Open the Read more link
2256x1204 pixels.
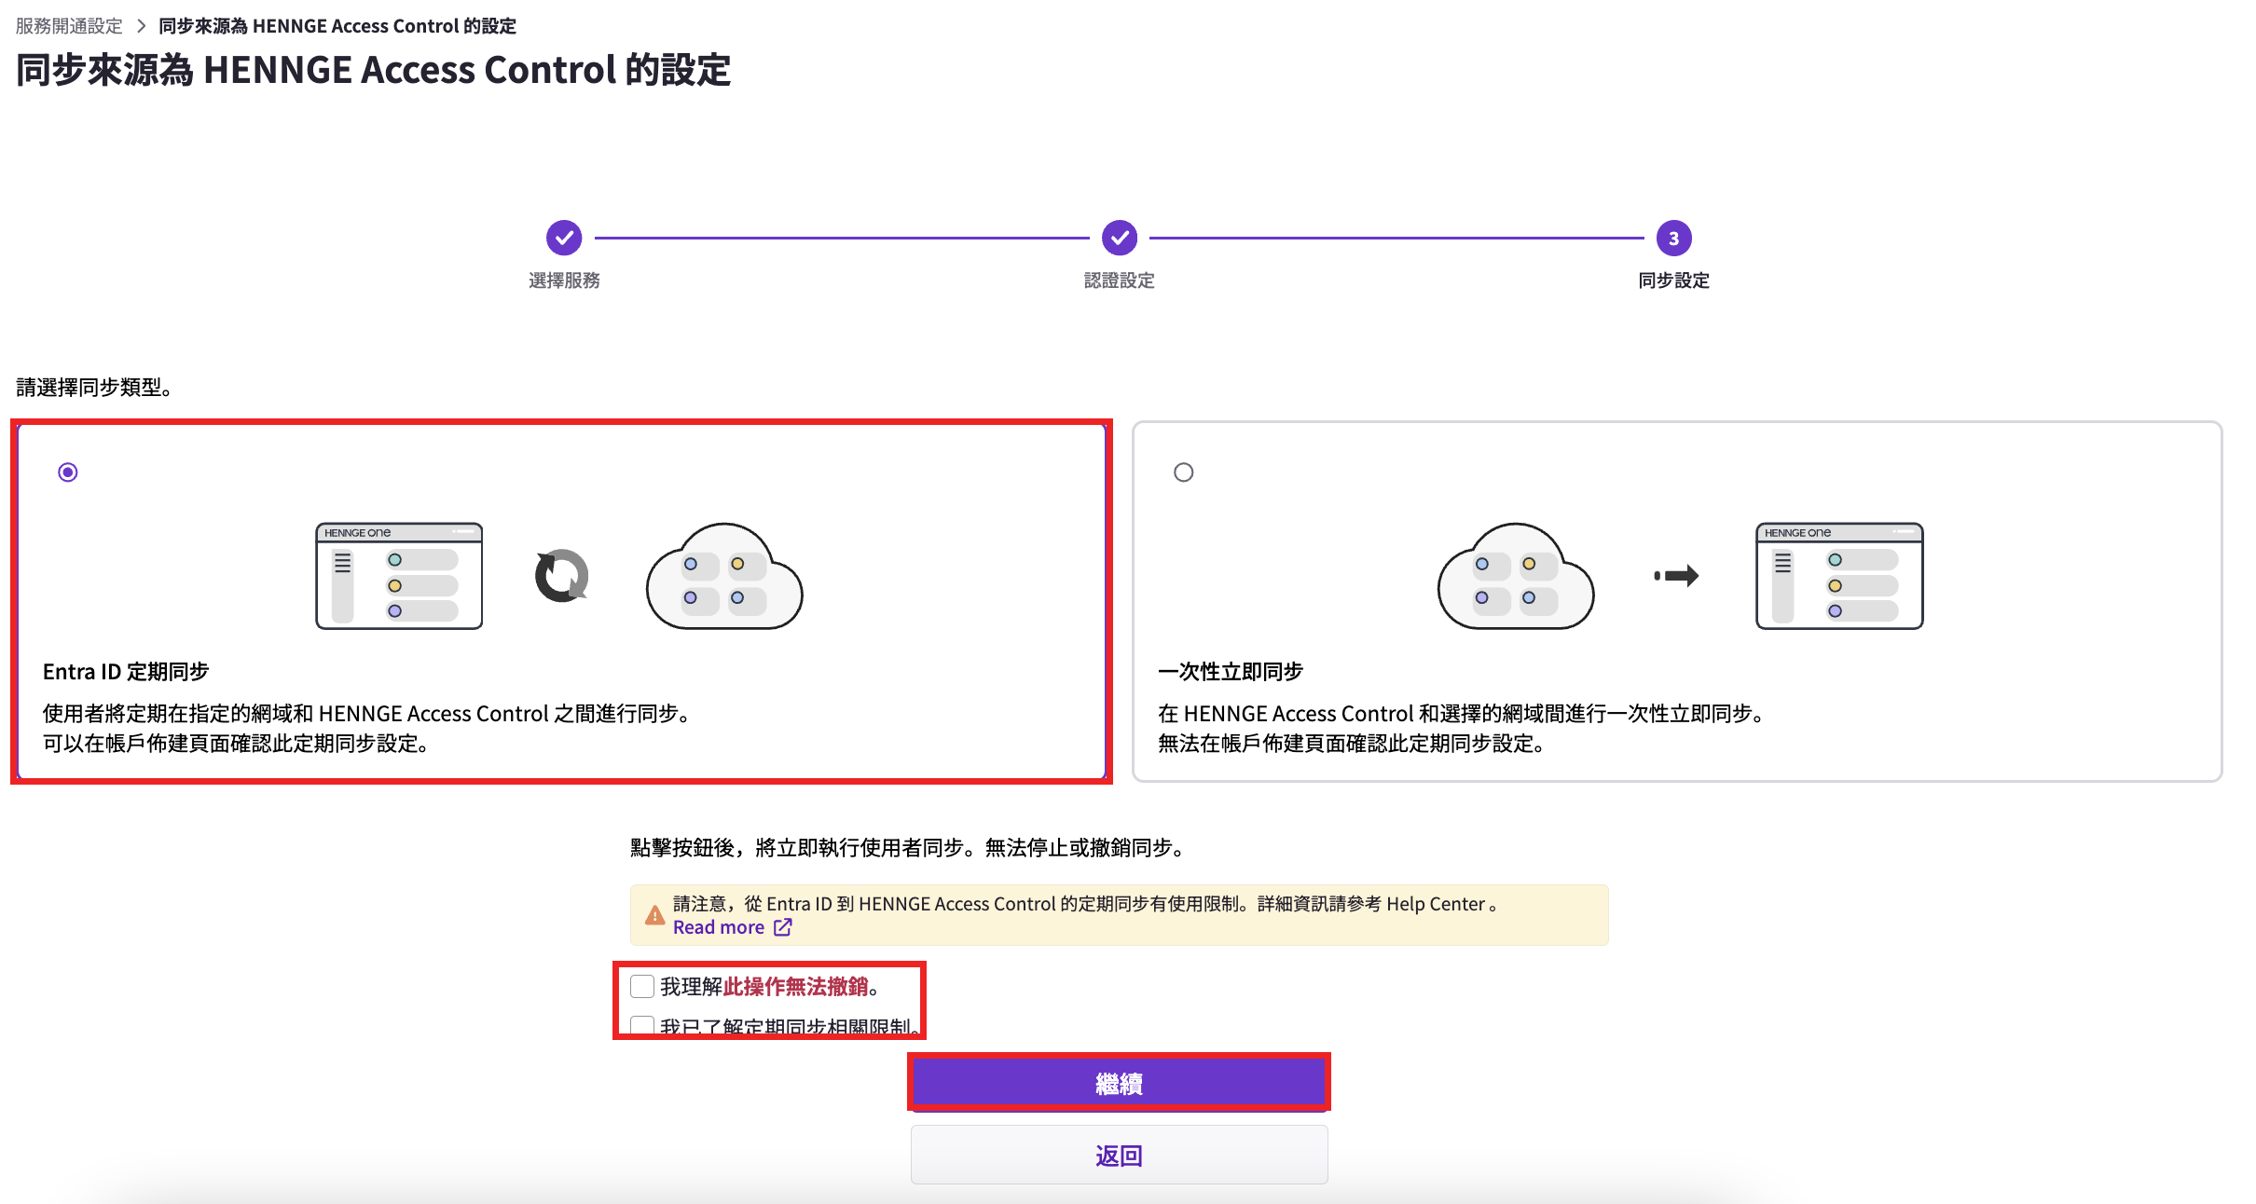[719, 927]
